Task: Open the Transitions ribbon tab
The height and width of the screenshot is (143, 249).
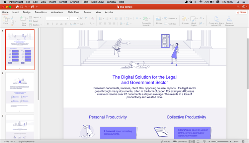Action: click(41, 12)
